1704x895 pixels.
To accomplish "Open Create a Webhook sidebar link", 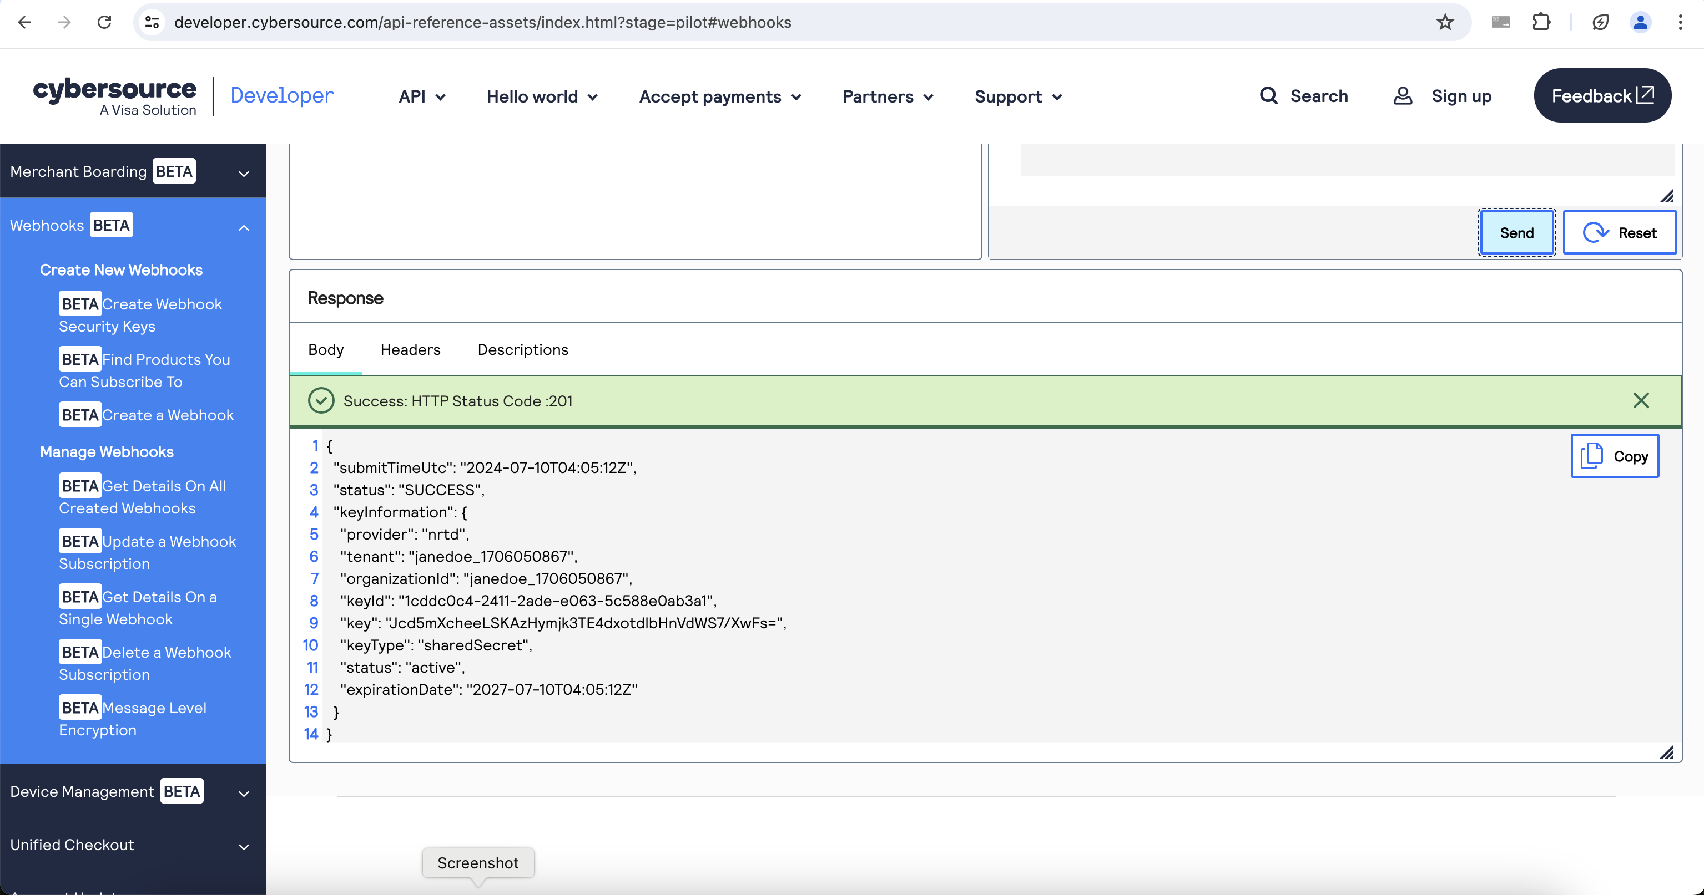I will (x=168, y=415).
